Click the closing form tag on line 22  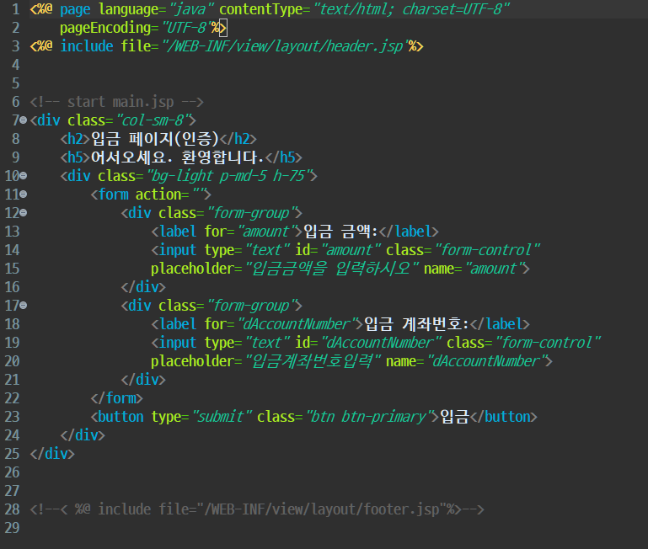117,398
